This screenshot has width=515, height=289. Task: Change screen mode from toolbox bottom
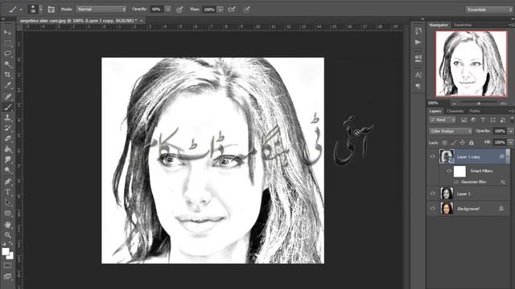point(7,276)
